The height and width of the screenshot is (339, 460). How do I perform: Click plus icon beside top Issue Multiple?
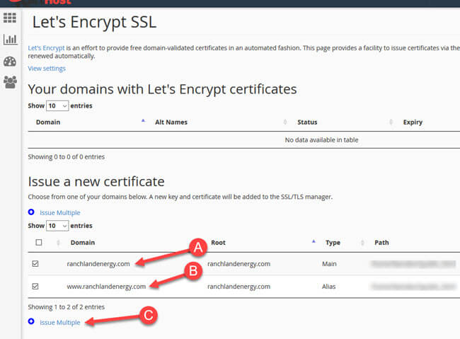[31, 212]
